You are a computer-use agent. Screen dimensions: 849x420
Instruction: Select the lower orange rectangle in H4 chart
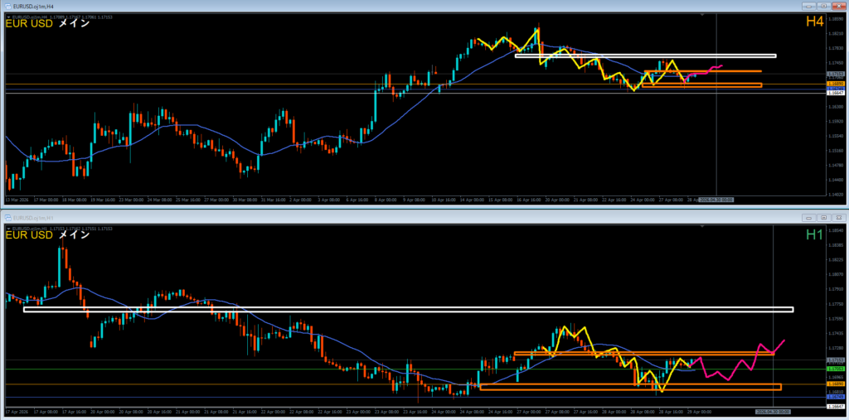701,85
